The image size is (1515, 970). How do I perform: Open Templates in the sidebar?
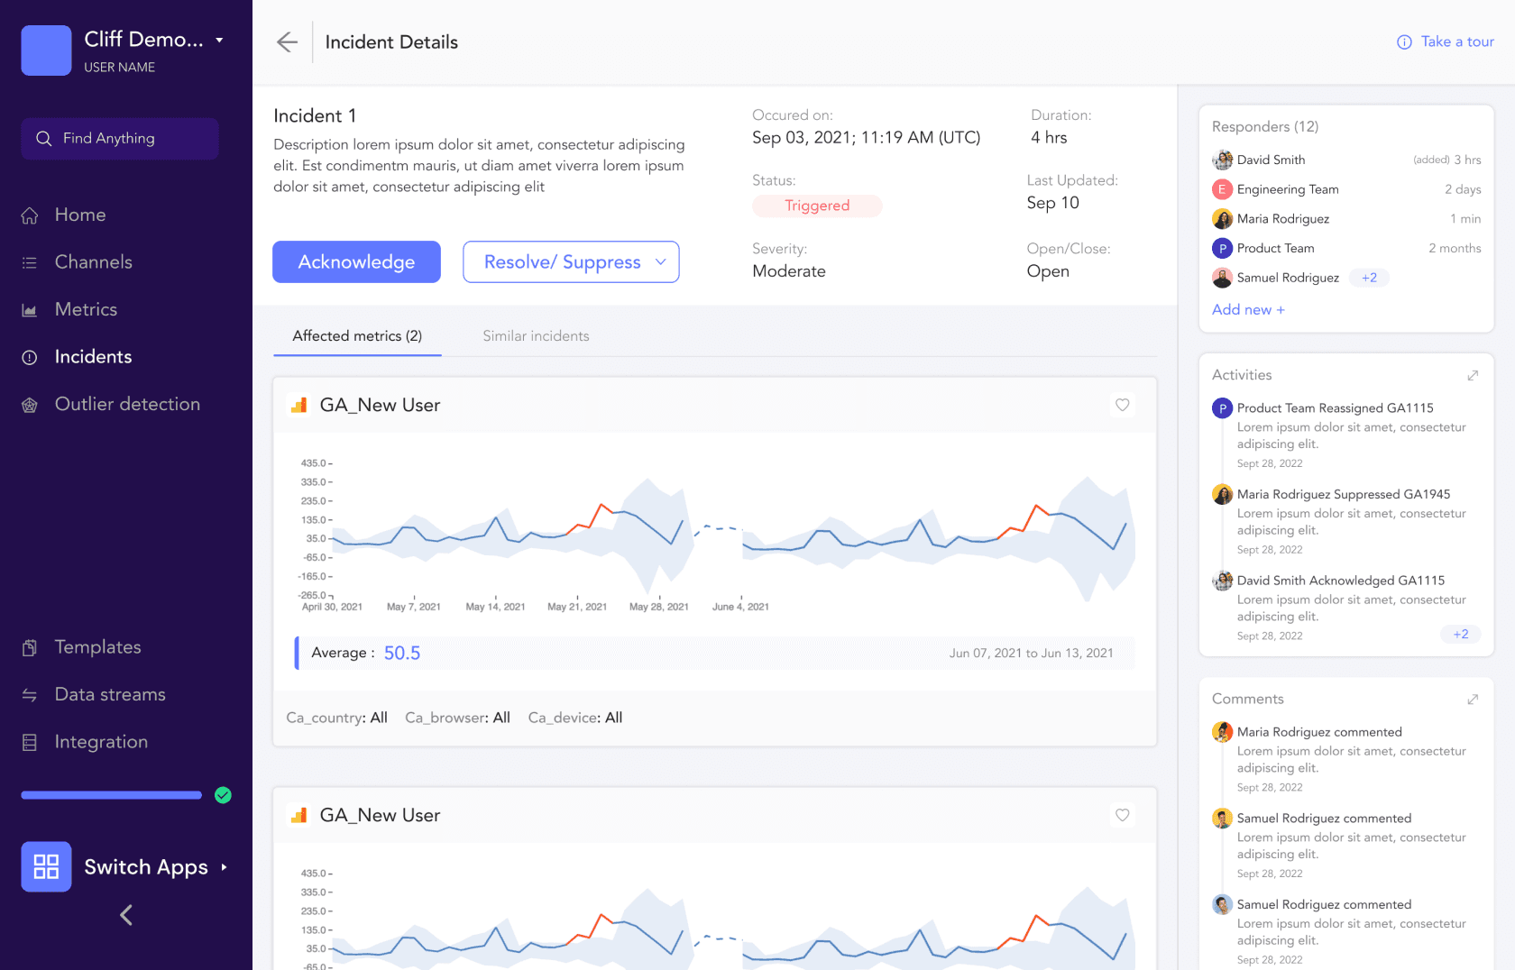pos(97,647)
